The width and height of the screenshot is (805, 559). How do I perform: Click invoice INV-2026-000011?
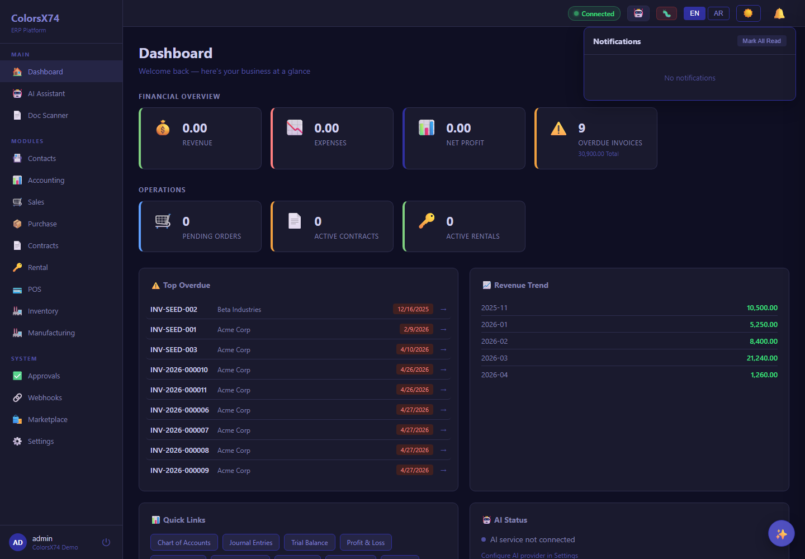pyautogui.click(x=178, y=390)
